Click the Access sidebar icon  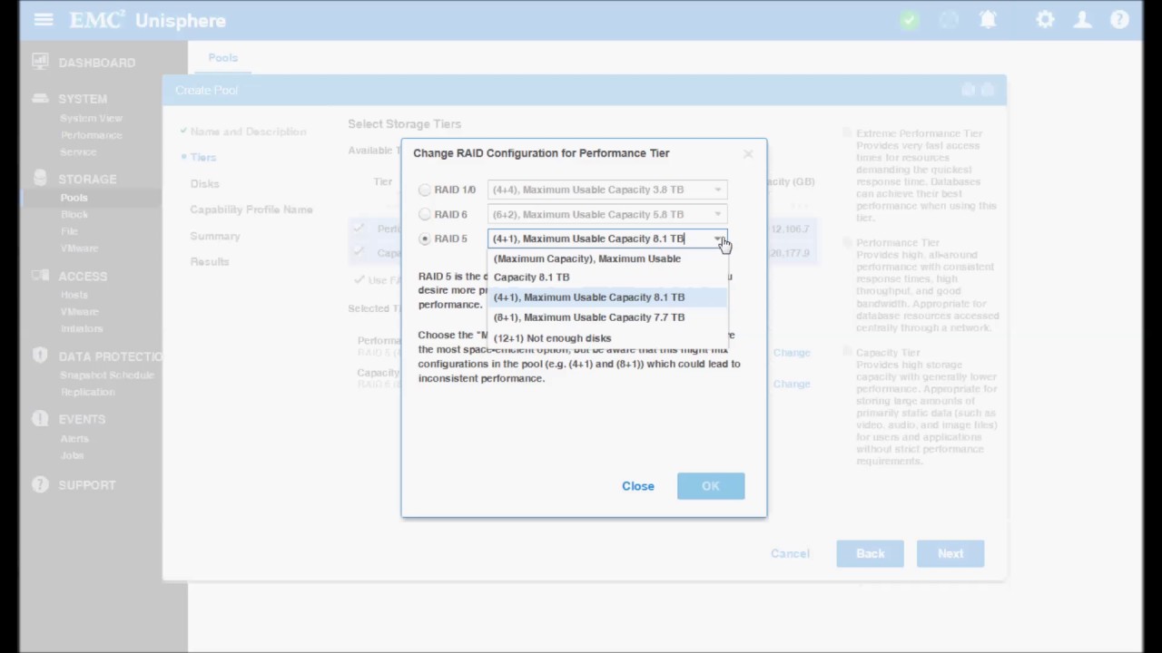pos(40,276)
